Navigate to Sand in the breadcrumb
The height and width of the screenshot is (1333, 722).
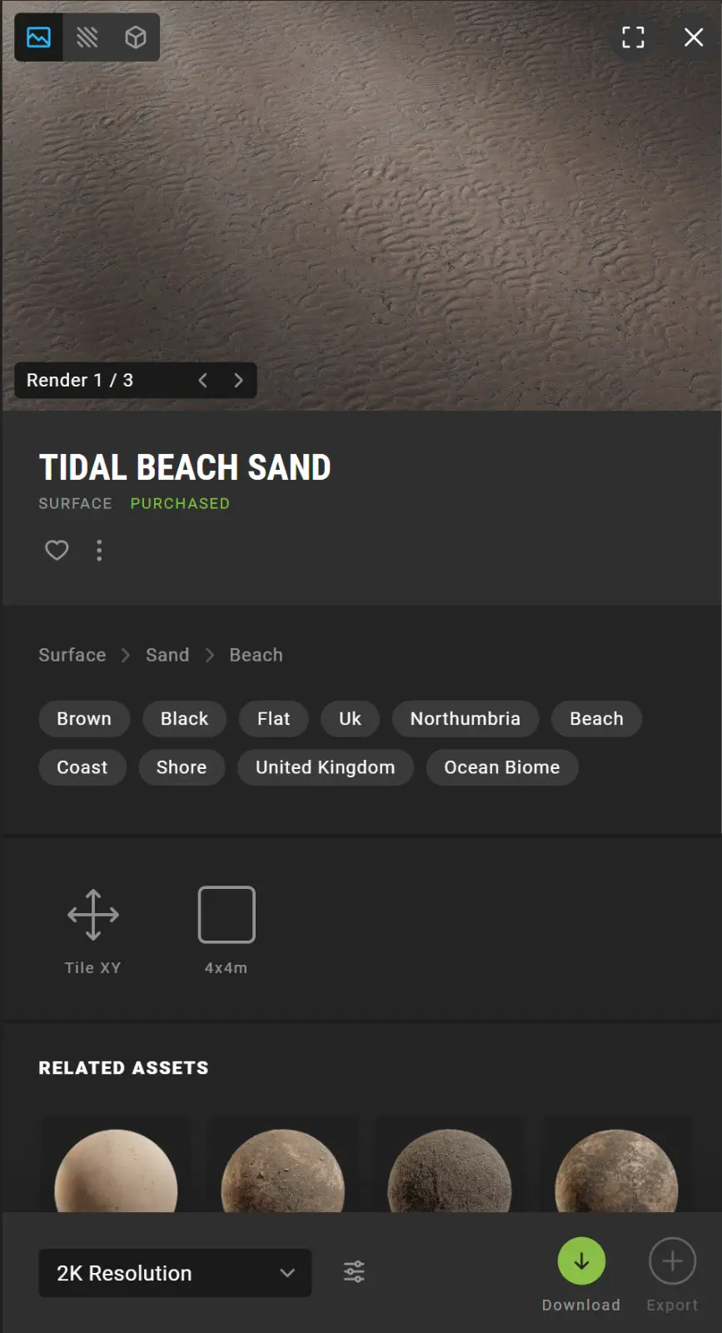[x=167, y=655]
